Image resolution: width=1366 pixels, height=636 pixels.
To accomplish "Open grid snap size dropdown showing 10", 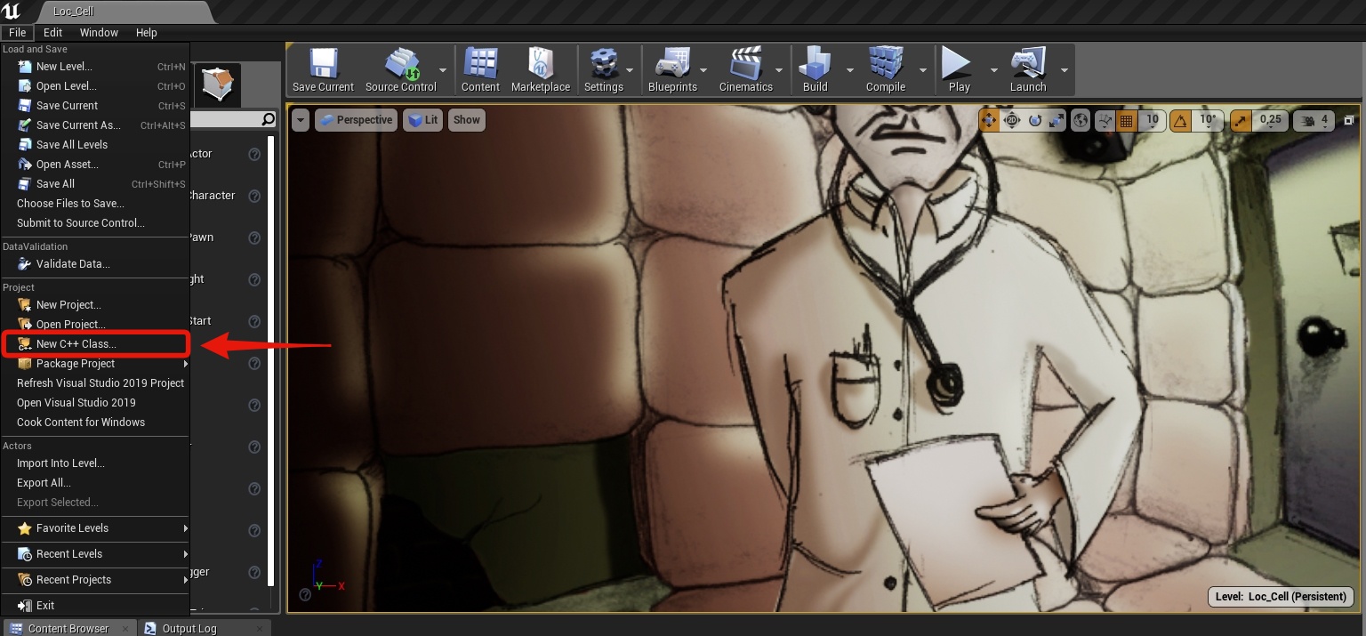I will pyautogui.click(x=1153, y=120).
